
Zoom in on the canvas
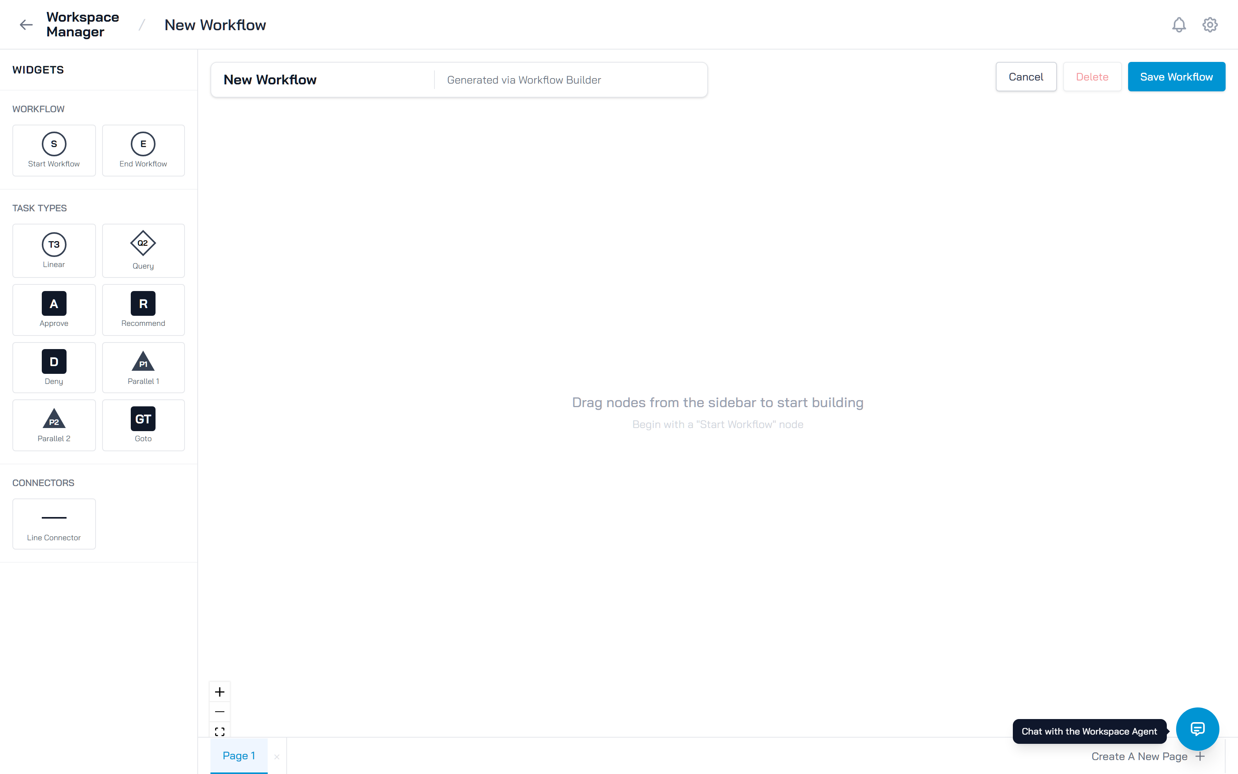click(219, 692)
